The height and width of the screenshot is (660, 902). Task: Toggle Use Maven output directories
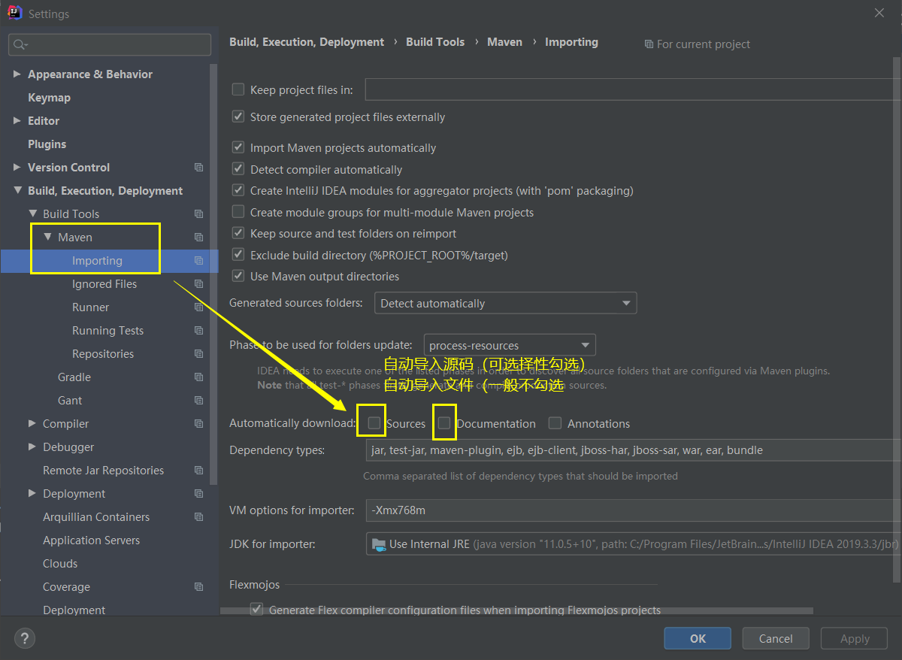[238, 277]
